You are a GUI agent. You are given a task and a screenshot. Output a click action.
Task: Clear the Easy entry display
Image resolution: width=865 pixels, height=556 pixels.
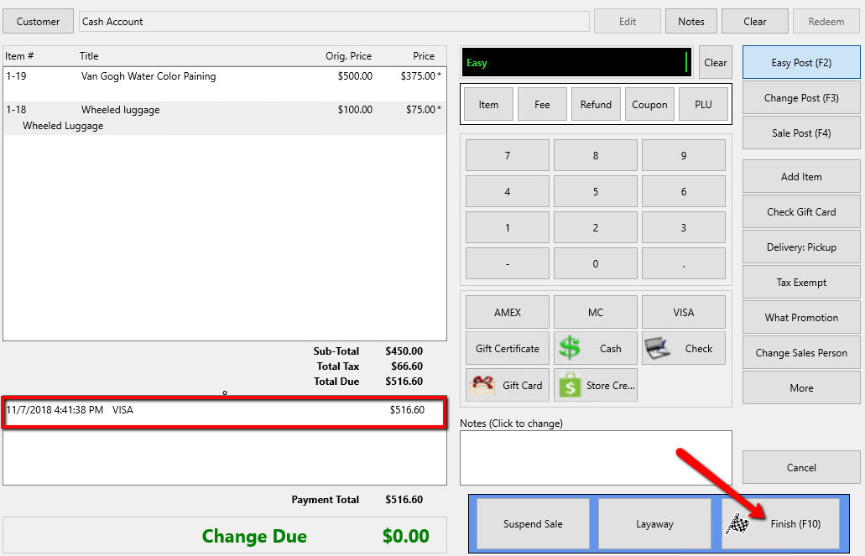[715, 62]
